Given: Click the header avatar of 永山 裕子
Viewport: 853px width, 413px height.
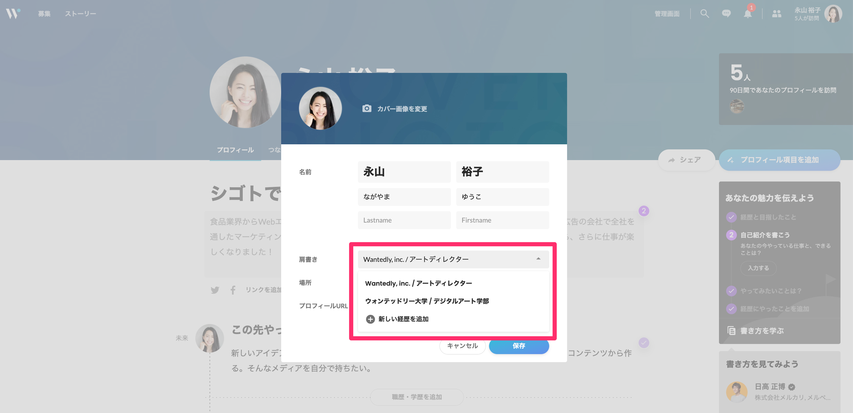Looking at the screenshot, I should 833,14.
